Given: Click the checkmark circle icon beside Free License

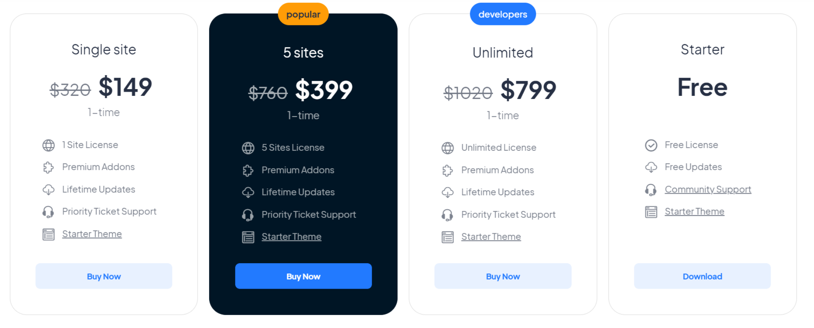Looking at the screenshot, I should coord(651,146).
